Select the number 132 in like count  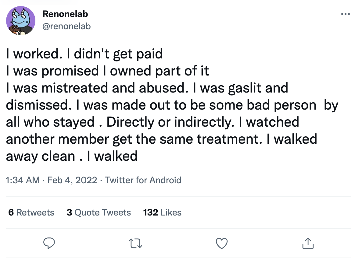[151, 212]
